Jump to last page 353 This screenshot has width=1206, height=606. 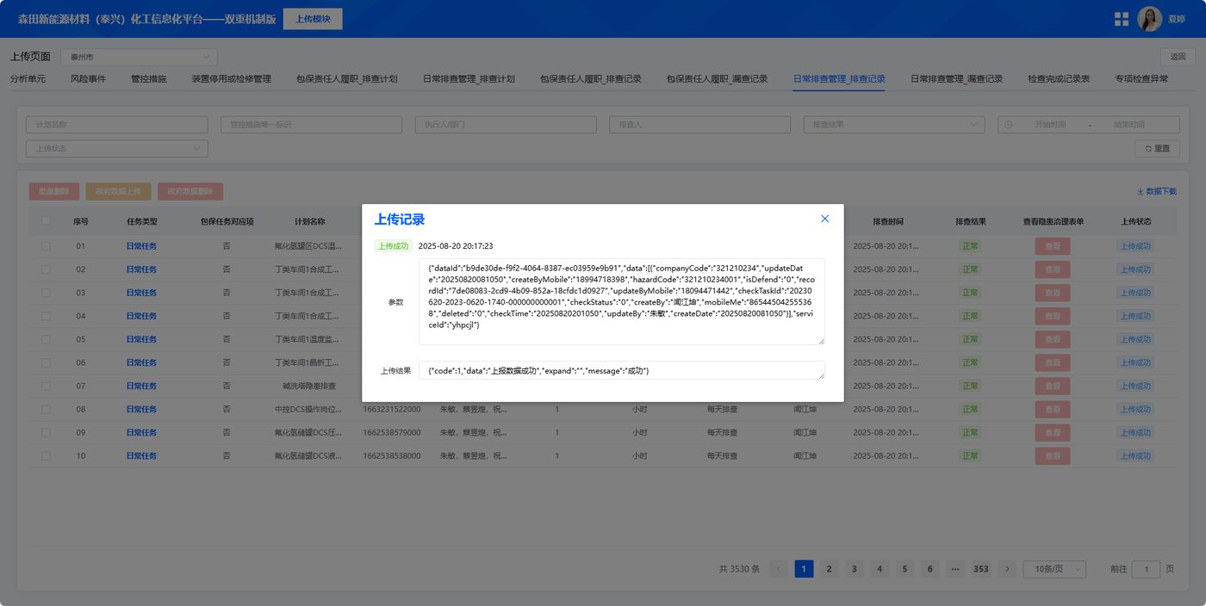980,569
